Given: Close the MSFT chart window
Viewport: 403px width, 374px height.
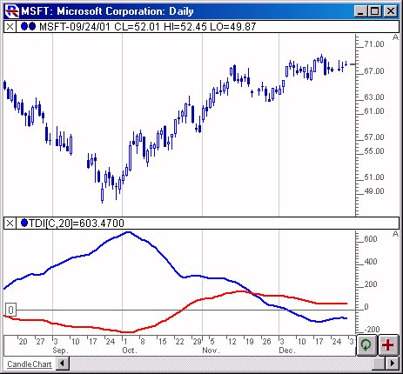Looking at the screenshot, I should (x=391, y=11).
